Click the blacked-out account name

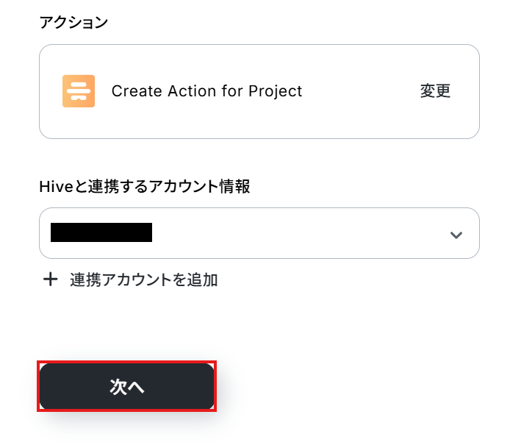(101, 233)
